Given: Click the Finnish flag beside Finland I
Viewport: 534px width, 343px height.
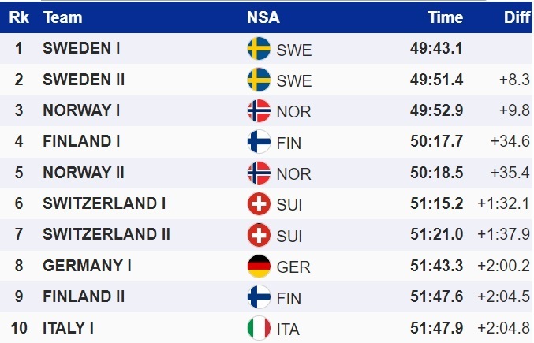Looking at the screenshot, I should (260, 142).
